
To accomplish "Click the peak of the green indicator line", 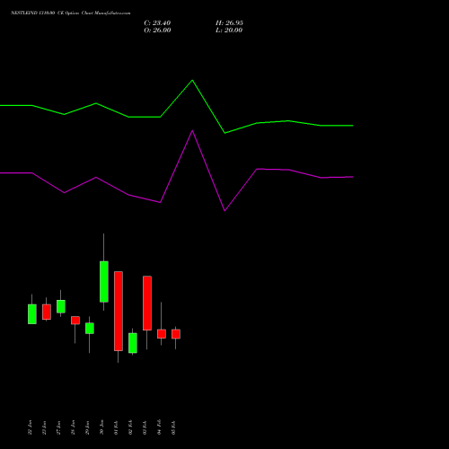I will pos(192,80).
